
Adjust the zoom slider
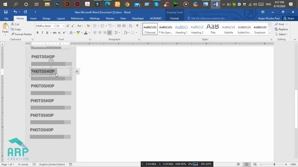[274, 164]
